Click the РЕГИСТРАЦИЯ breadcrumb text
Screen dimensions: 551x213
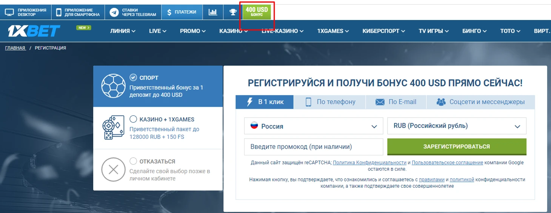pyautogui.click(x=51, y=48)
